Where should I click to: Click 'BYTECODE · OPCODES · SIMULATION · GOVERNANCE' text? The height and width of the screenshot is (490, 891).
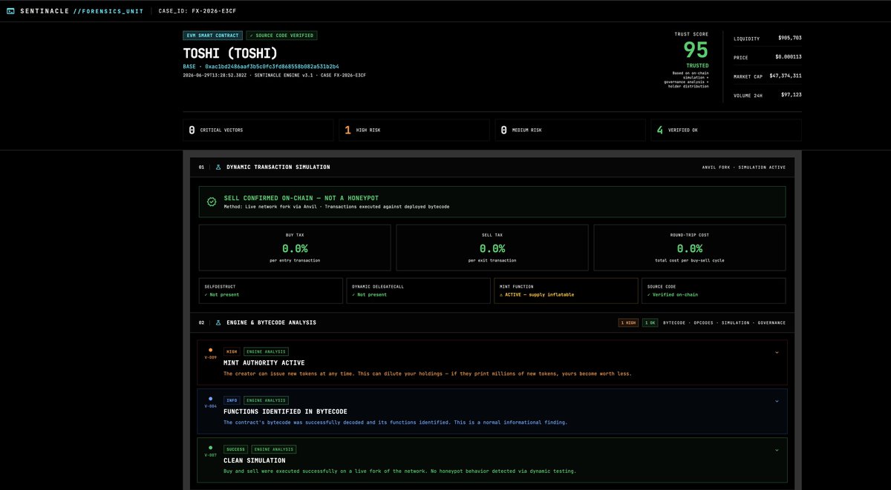pos(724,322)
